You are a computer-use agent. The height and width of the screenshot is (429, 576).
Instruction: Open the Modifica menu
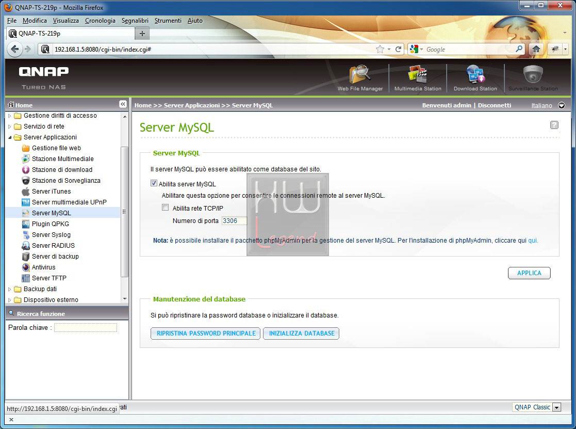pyautogui.click(x=35, y=21)
